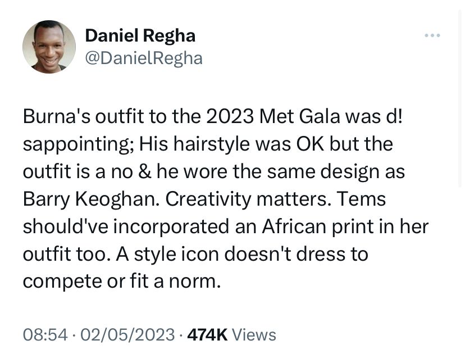This screenshot has width=465, height=354.
Task: Click the Views label
Action: [x=254, y=335]
